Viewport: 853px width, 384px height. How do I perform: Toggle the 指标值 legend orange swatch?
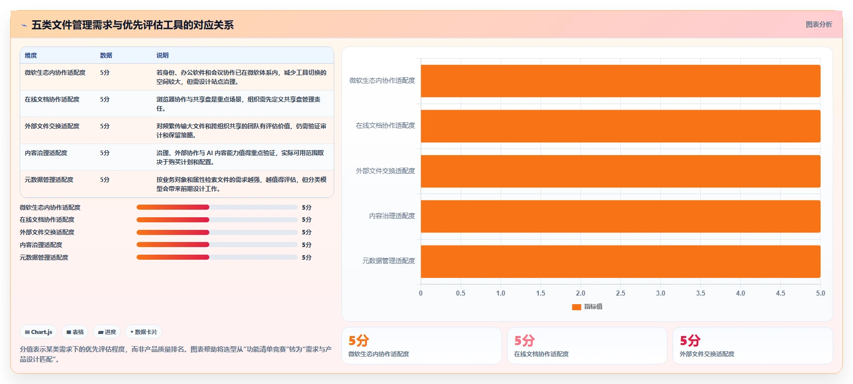[x=576, y=307]
